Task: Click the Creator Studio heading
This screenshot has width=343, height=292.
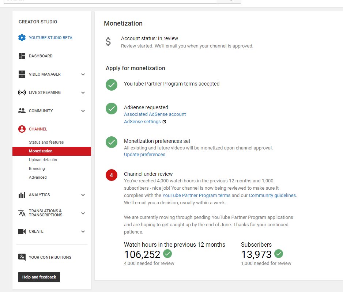Action: click(38, 22)
